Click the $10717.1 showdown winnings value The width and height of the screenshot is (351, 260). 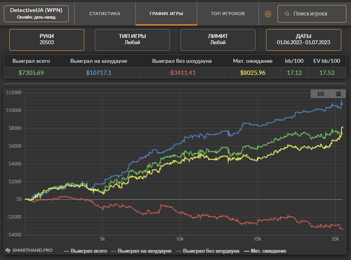point(99,73)
